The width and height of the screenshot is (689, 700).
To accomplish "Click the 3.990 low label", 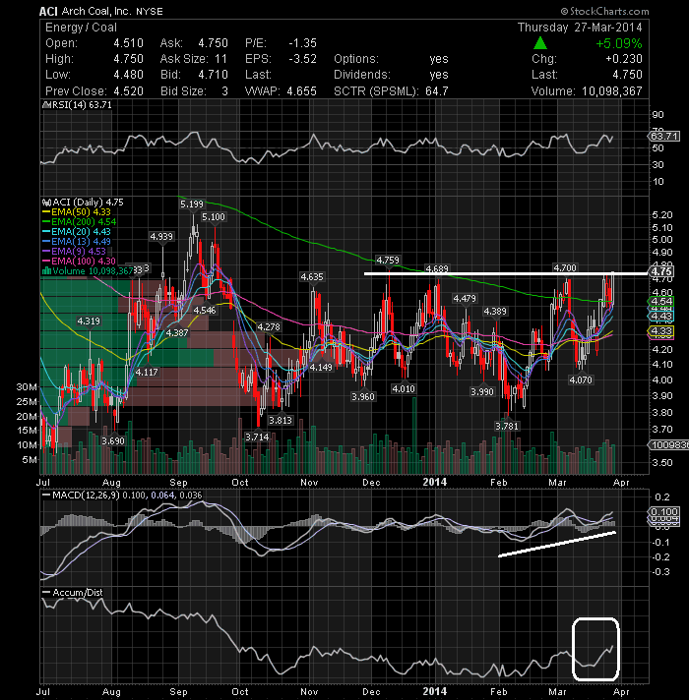I will (482, 391).
